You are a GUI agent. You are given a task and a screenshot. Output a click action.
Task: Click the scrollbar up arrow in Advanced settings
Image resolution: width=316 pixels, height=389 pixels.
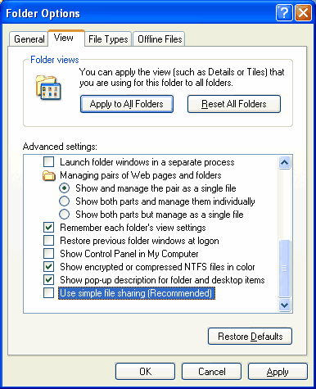(284, 163)
